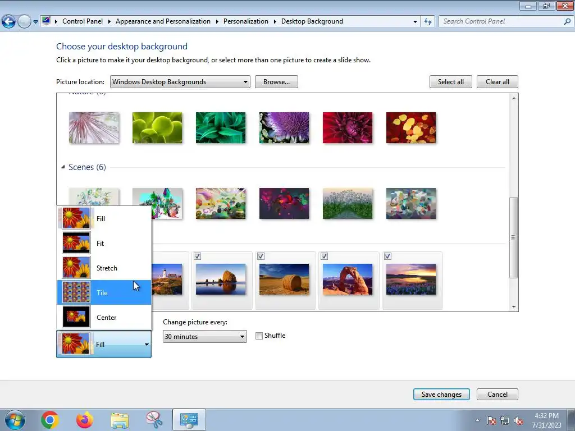Click the Browse... button
The width and height of the screenshot is (575, 431).
click(276, 82)
